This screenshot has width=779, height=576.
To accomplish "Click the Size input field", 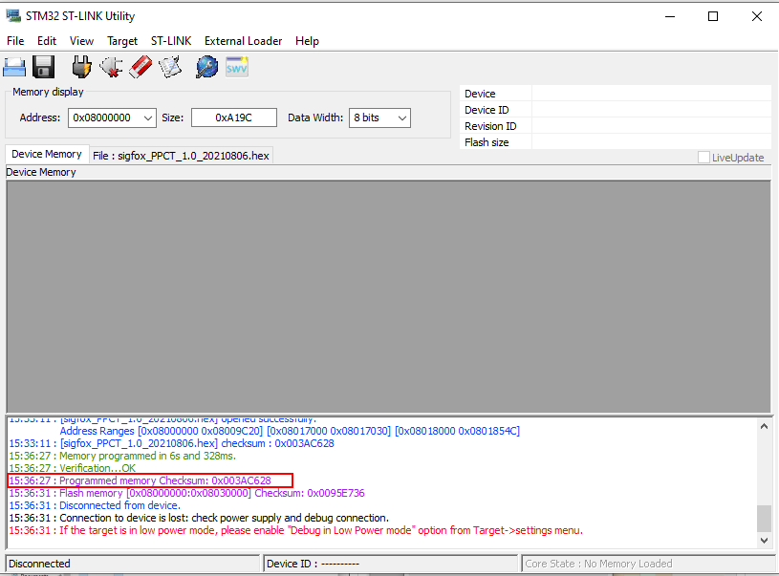I will click(x=234, y=118).
